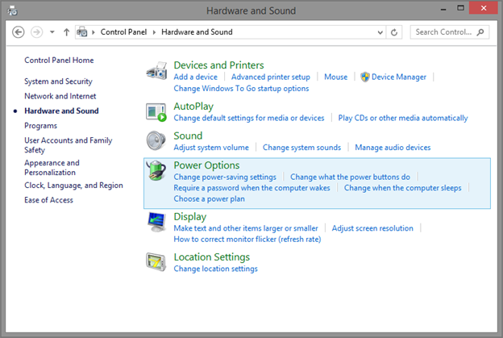Go to System and Security
The image size is (503, 338).
[x=58, y=81]
